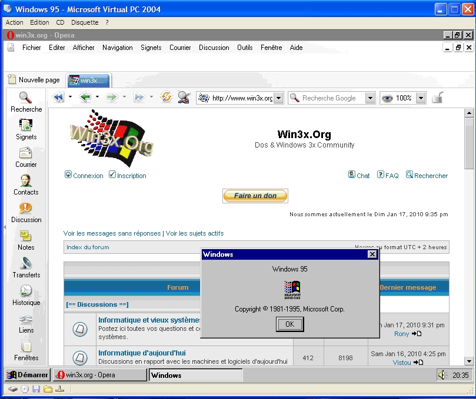Image resolution: width=476 pixels, height=399 pixels.
Task: Click the floppy disk icon in Virtual PC status bar
Action: point(36,389)
